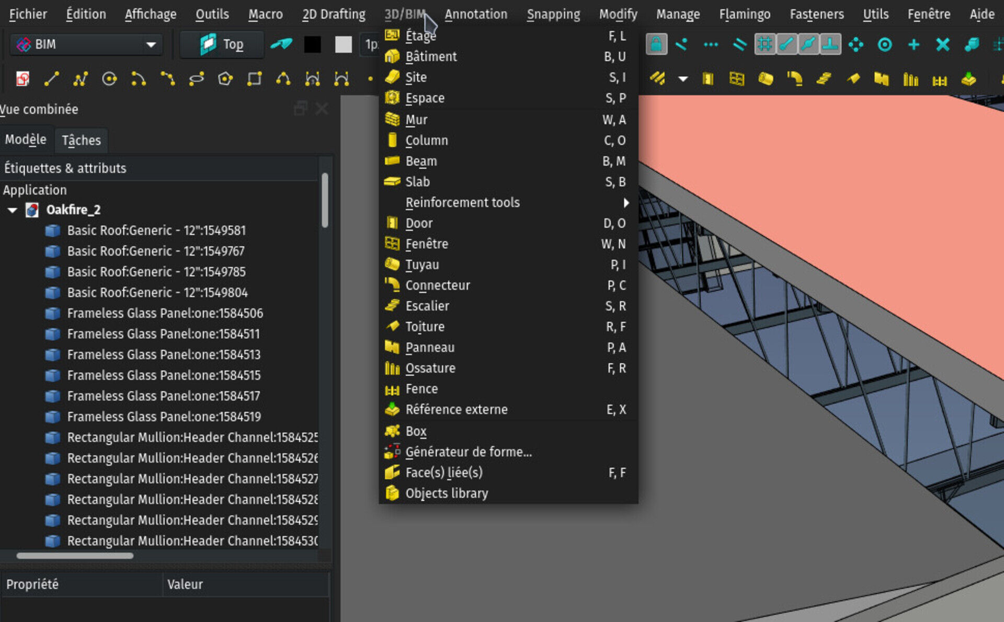The image size is (1004, 622).
Task: Select the Beam structural element icon
Action: point(392,160)
